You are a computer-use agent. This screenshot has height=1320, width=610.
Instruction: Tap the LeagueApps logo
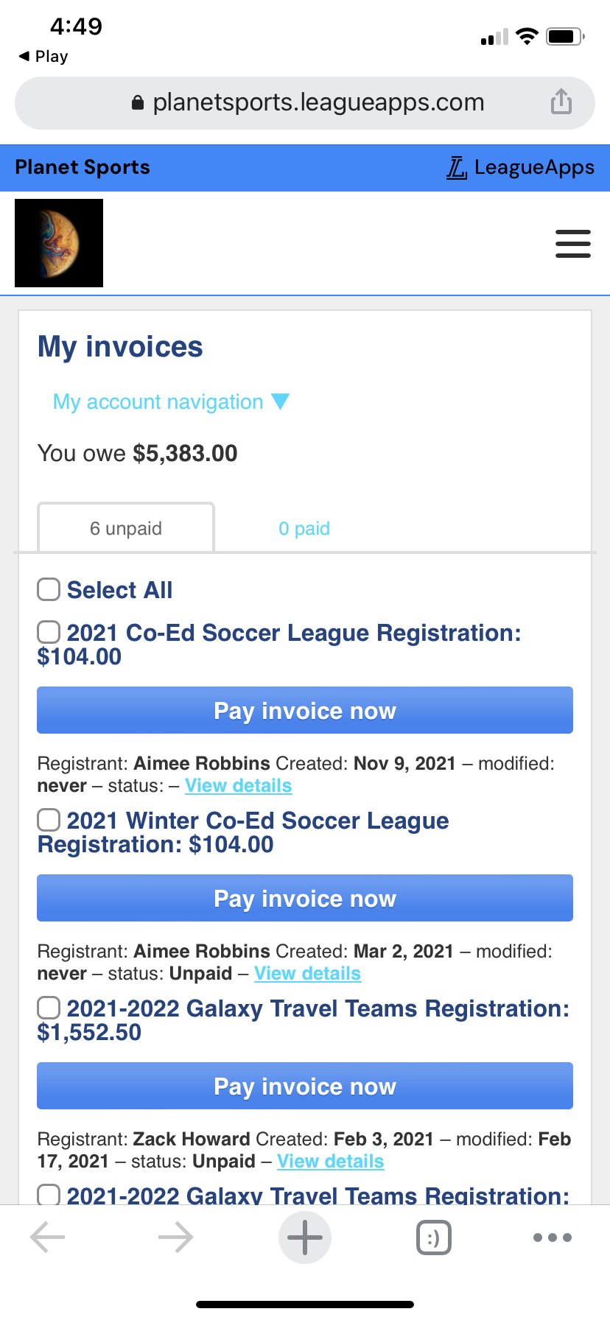point(520,168)
